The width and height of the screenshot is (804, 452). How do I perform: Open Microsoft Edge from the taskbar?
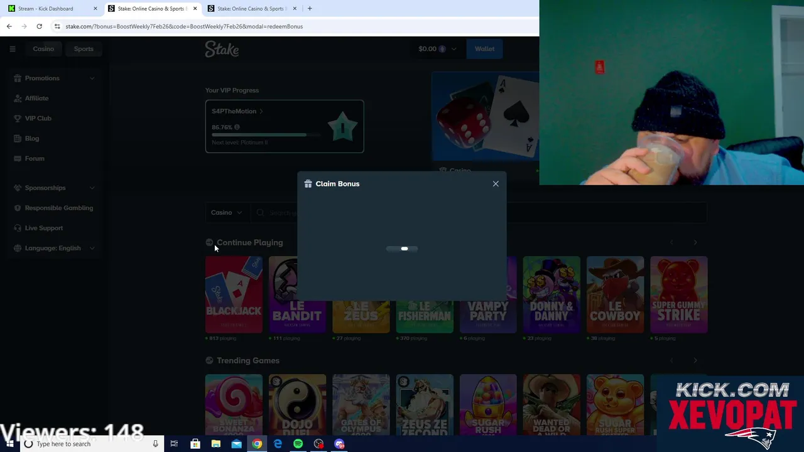[278, 444]
